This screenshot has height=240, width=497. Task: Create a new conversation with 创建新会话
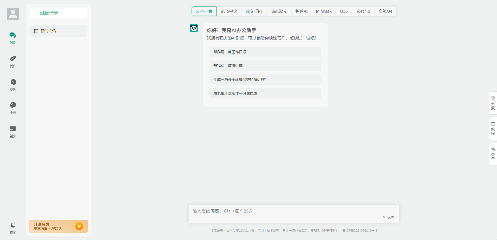(58, 13)
